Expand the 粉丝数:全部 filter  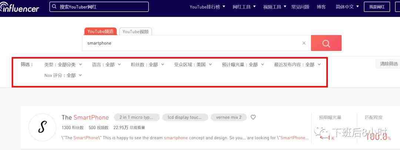click(x=148, y=64)
